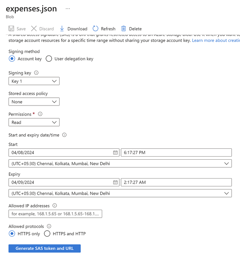Open the Expiry date calendar picker
This screenshot has width=240, height=257.
pyautogui.click(x=115, y=182)
